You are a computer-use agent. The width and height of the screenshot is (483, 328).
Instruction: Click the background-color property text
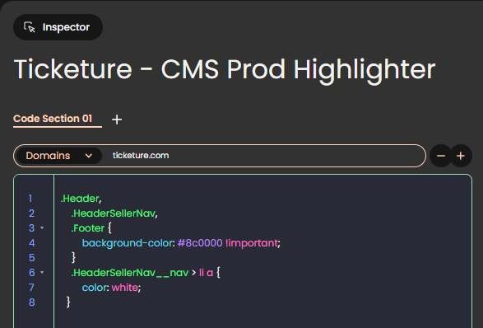click(128, 243)
